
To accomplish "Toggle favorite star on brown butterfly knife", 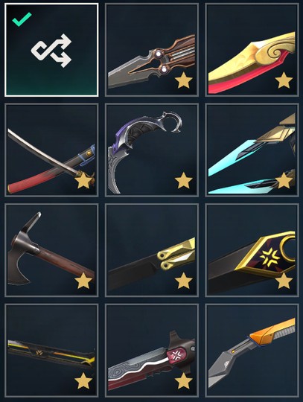I will [184, 80].
